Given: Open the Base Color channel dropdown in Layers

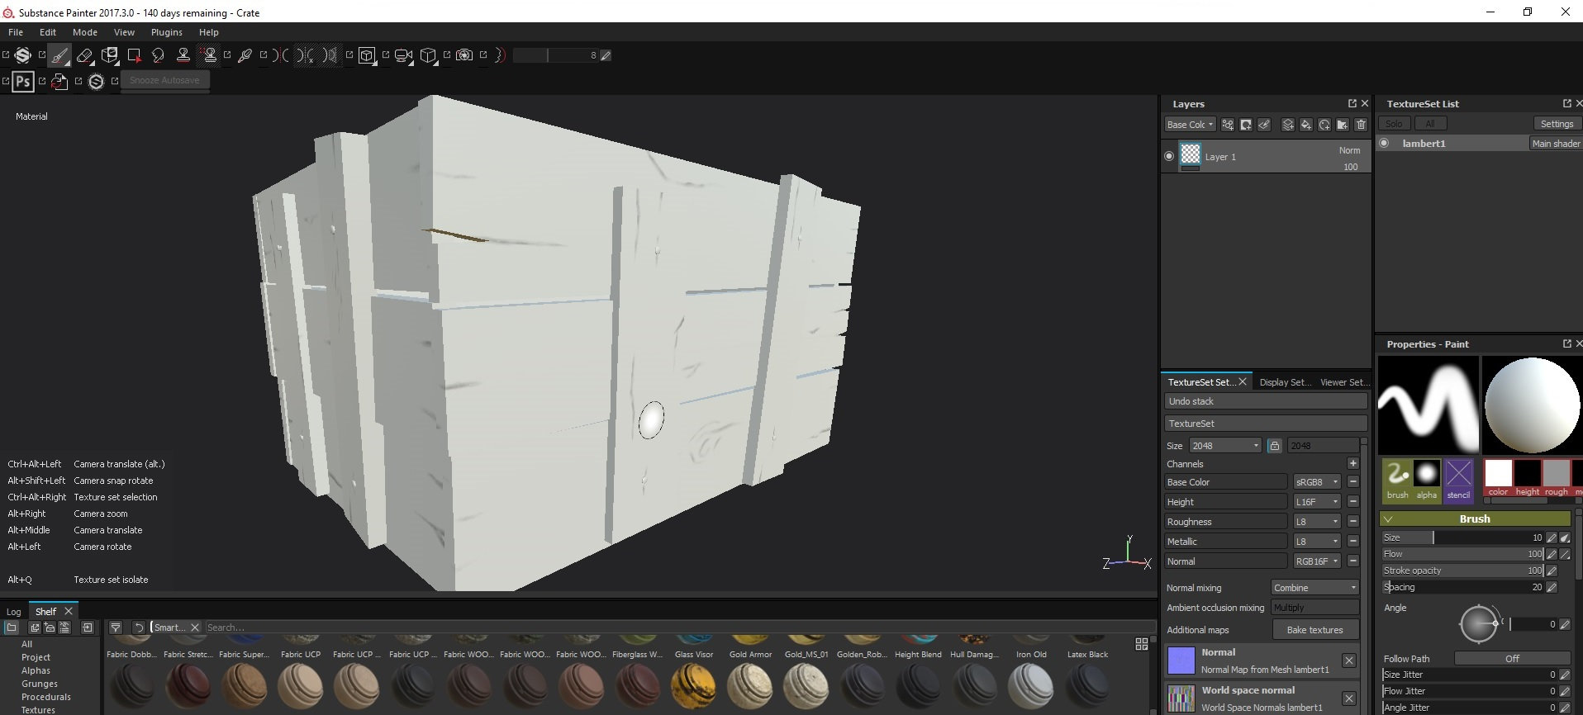Looking at the screenshot, I should (1190, 125).
